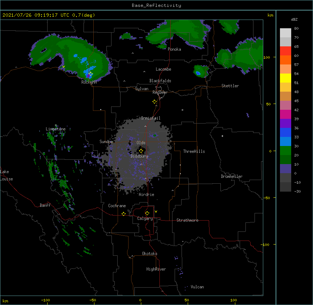
Task: Click the dBZ legend heading
Action: 294,20
